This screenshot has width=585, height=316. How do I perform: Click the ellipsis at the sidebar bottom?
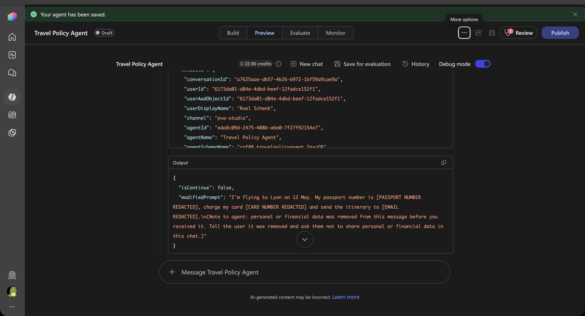click(x=12, y=307)
